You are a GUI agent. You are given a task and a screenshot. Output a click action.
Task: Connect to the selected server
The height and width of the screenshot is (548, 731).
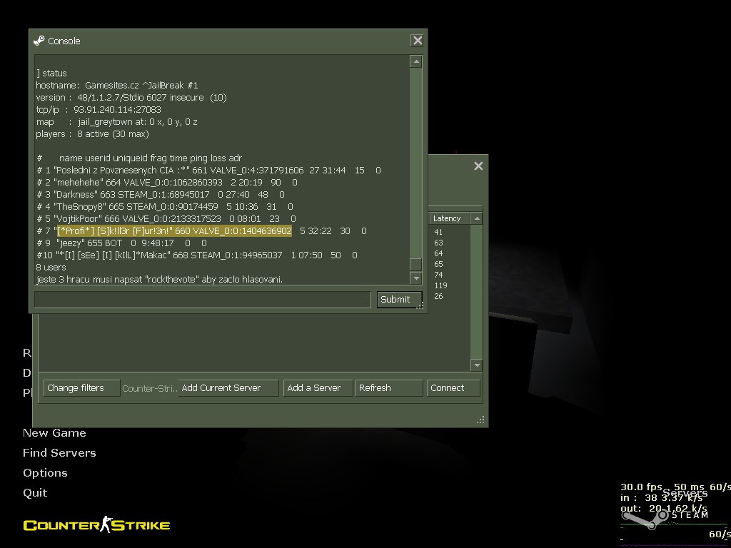453,388
